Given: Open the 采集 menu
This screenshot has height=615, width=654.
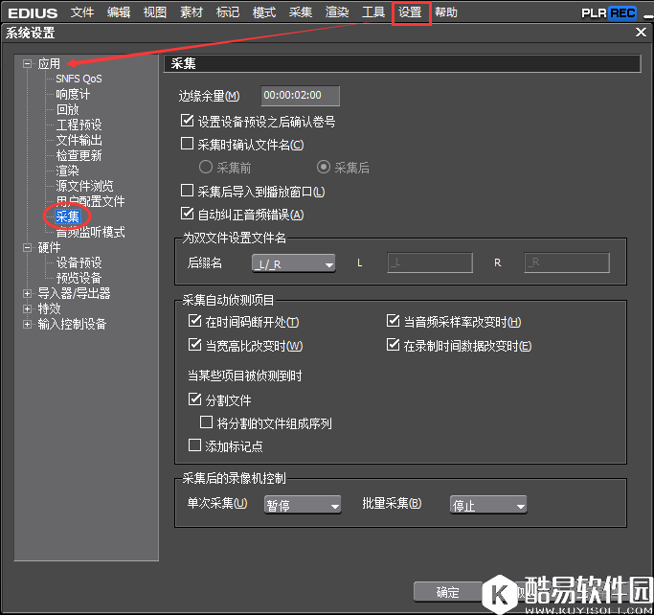Looking at the screenshot, I should tap(301, 12).
